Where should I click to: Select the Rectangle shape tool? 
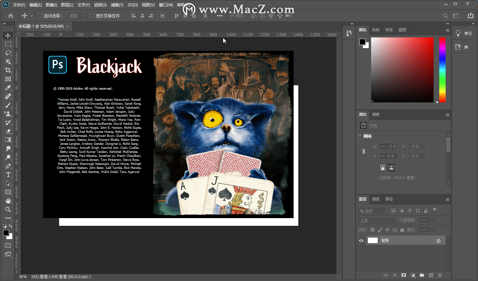click(8, 192)
